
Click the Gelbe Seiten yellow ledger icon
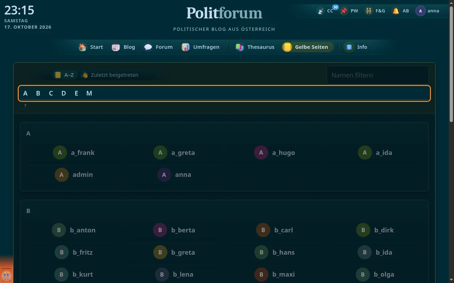click(x=287, y=47)
